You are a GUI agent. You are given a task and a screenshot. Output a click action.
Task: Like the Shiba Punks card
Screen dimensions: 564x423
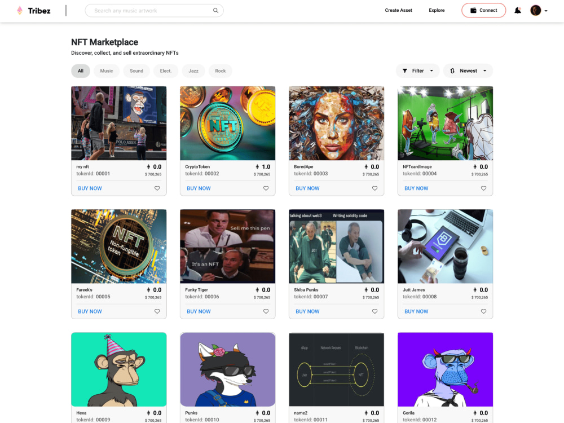375,311
